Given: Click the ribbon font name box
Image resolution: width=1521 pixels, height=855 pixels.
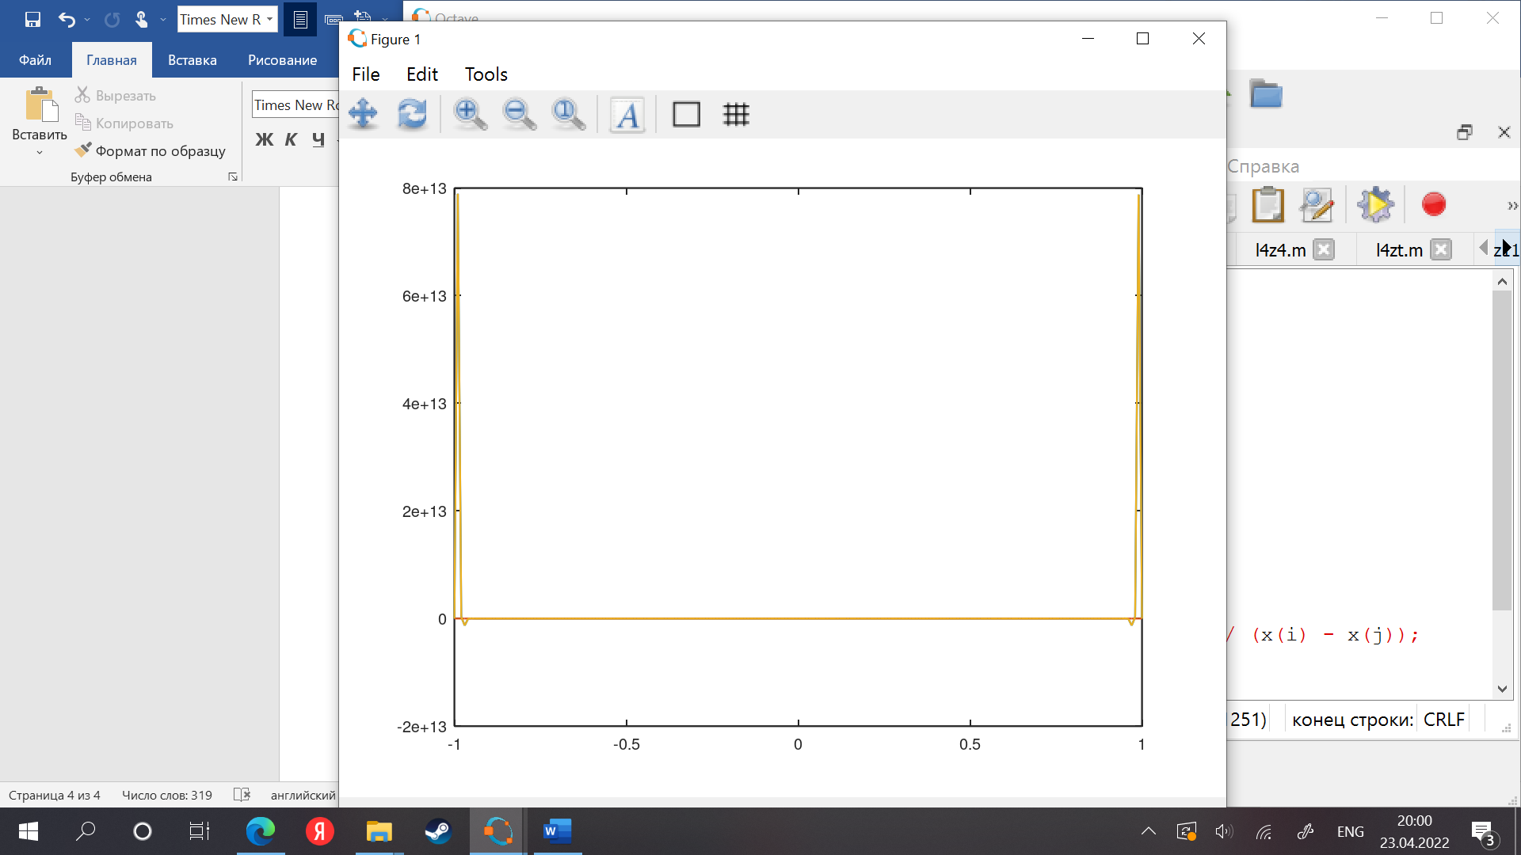Looking at the screenshot, I should [x=295, y=105].
